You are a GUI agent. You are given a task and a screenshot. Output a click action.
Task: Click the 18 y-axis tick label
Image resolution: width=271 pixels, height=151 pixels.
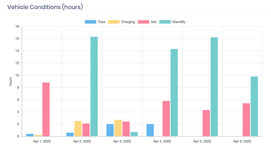pos(17,26)
